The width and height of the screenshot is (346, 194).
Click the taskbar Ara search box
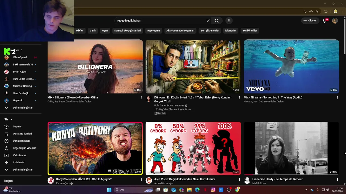[134, 190]
